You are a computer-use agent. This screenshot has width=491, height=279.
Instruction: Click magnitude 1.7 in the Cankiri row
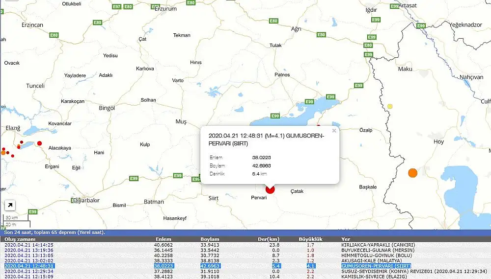click(310, 245)
